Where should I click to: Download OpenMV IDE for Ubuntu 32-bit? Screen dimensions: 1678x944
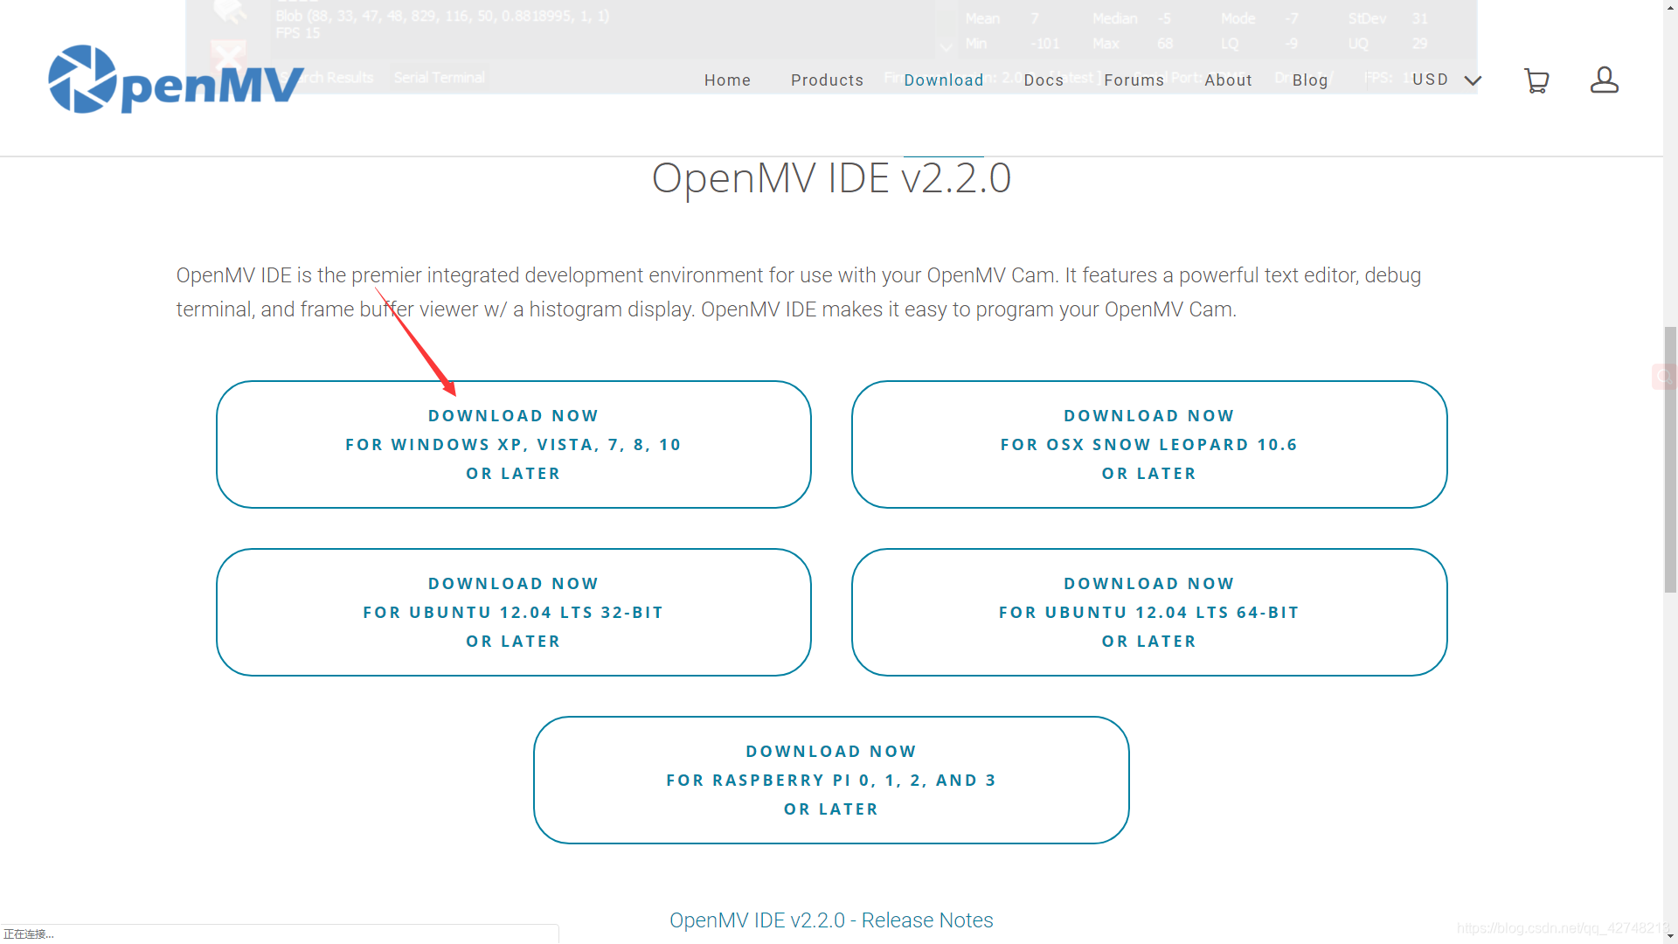coord(513,612)
